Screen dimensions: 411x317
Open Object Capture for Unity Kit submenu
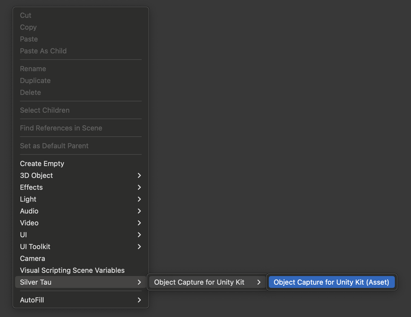(207, 282)
